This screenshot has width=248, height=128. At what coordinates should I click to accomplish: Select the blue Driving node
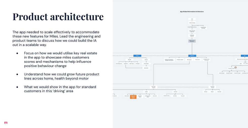pyautogui.click(x=137, y=56)
